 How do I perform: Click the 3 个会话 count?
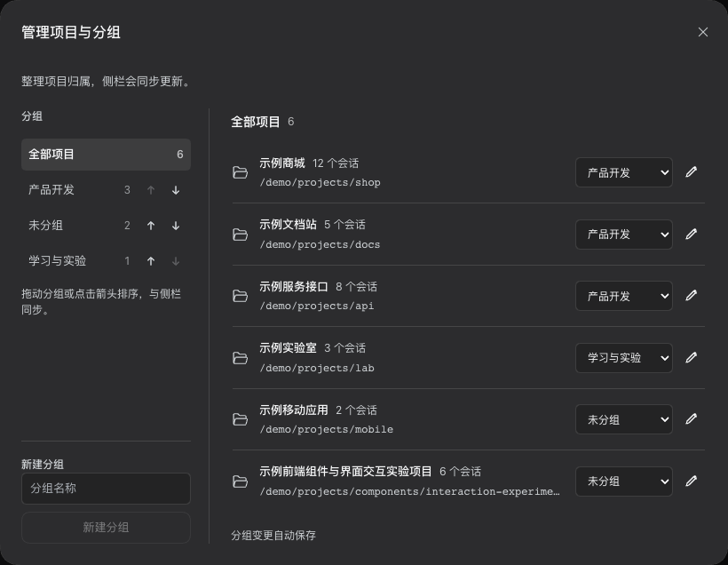click(345, 348)
